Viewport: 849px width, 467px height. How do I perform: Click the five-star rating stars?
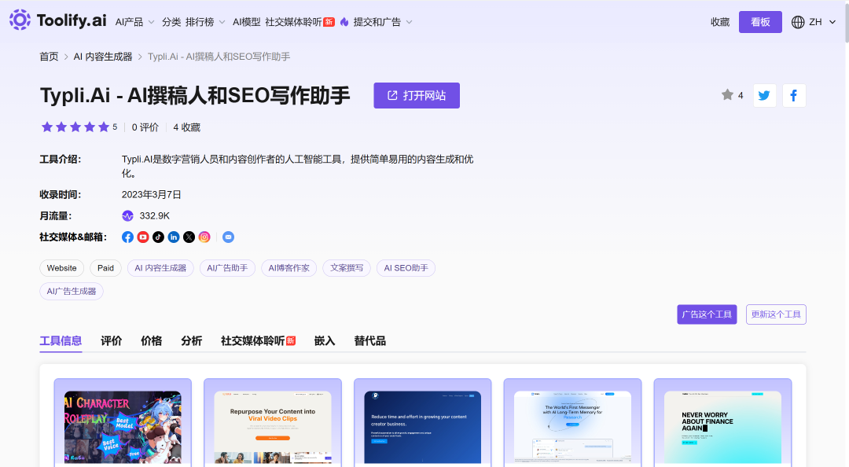(x=75, y=127)
